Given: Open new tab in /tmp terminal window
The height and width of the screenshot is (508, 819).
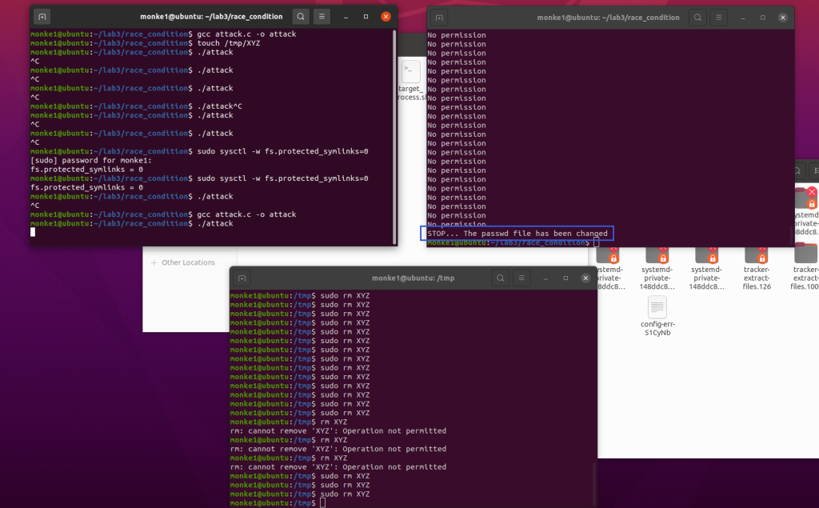Looking at the screenshot, I should click(x=242, y=278).
